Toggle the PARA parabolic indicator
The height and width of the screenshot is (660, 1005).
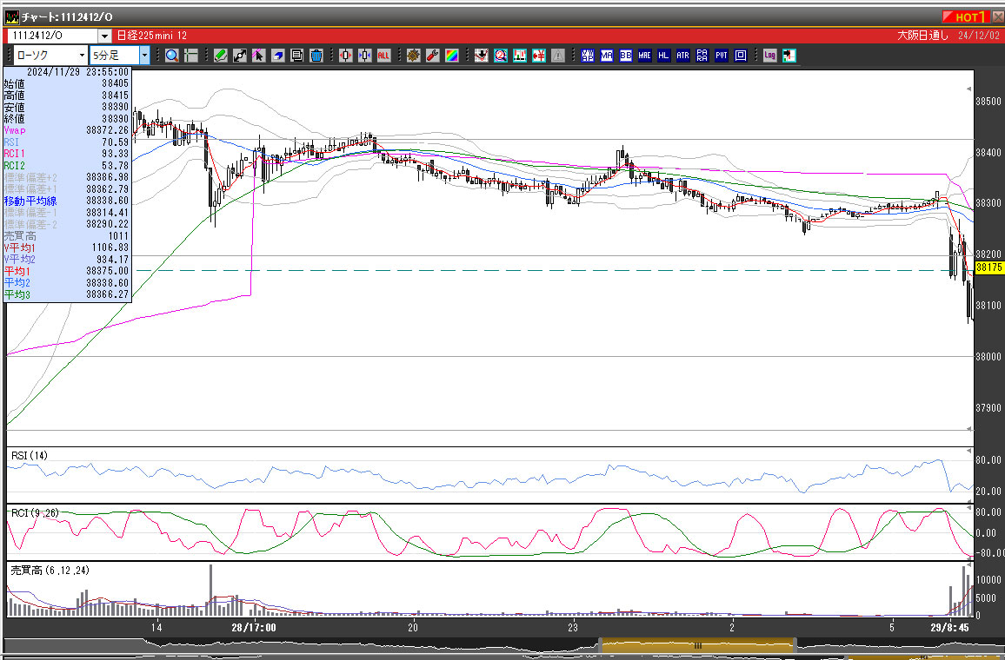(x=702, y=56)
